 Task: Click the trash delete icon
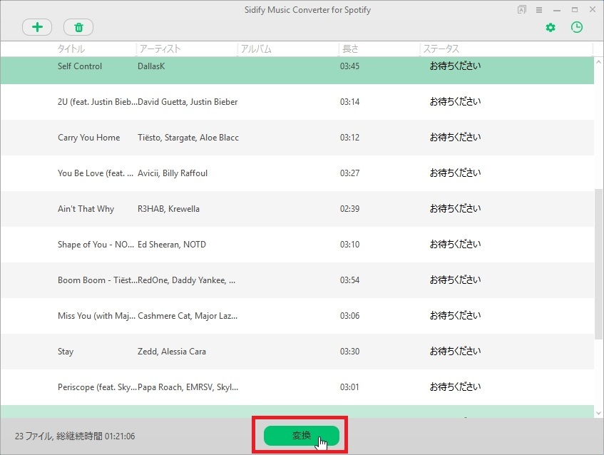click(x=78, y=27)
